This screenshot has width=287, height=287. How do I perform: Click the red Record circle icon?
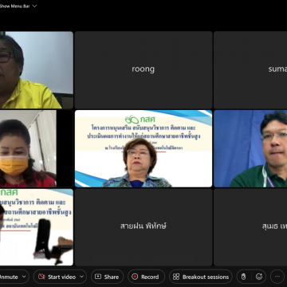coord(135,277)
